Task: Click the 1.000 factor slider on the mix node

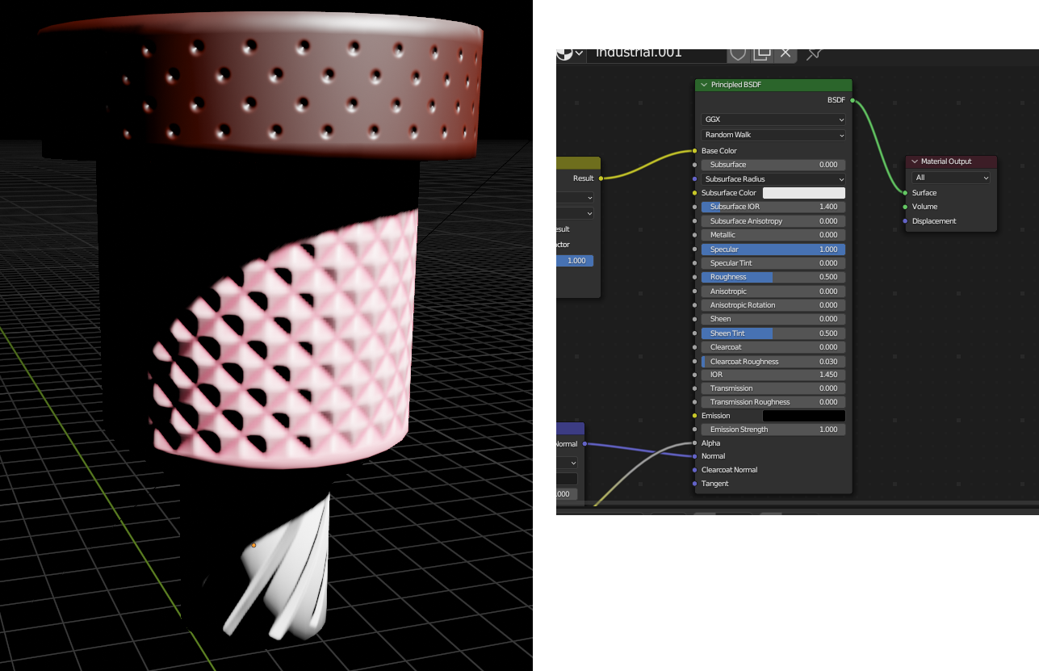Action: point(575,261)
